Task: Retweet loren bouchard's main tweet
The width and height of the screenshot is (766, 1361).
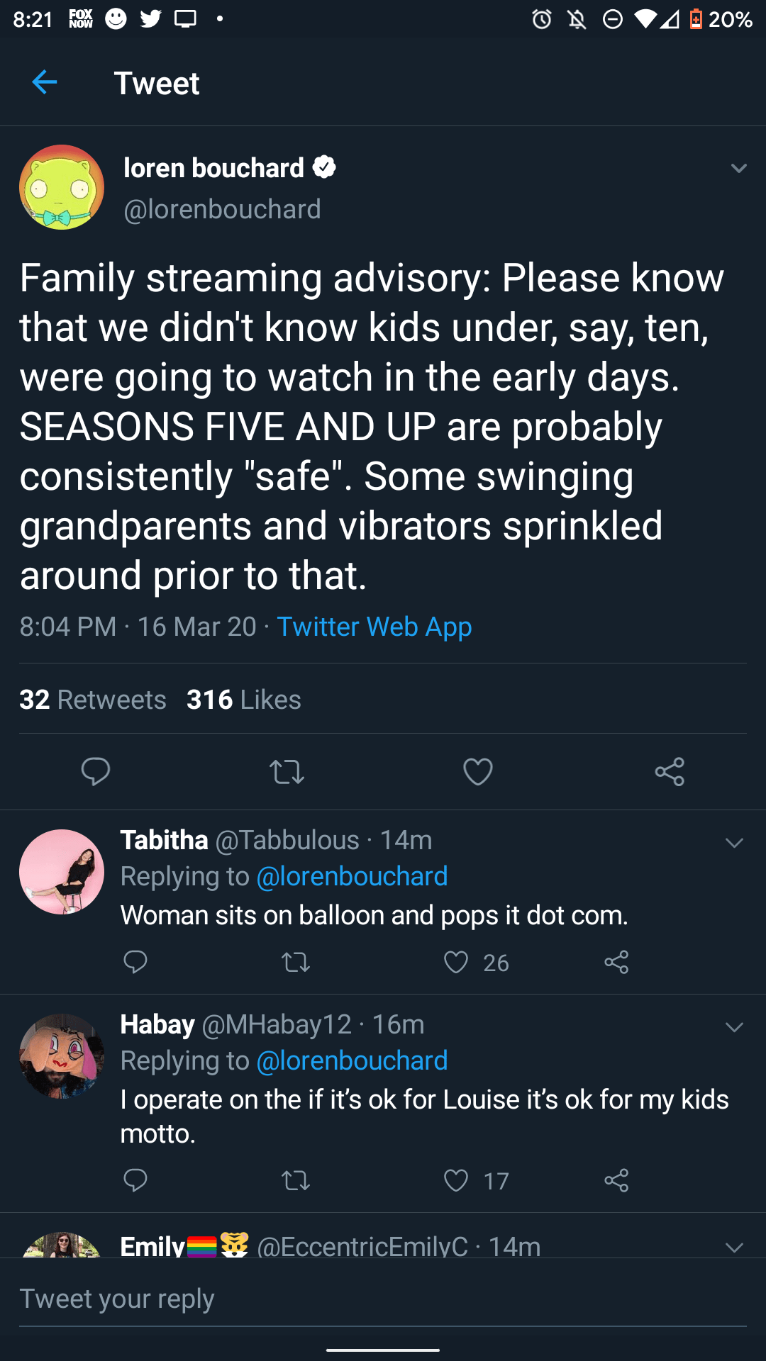Action: coord(287,771)
